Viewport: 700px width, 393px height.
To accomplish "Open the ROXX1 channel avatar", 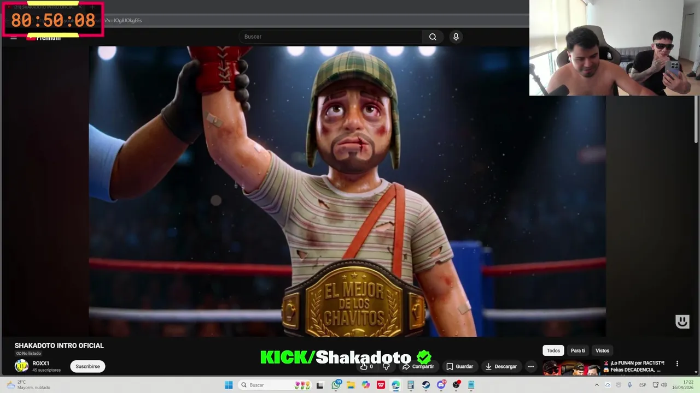I will tap(21, 366).
